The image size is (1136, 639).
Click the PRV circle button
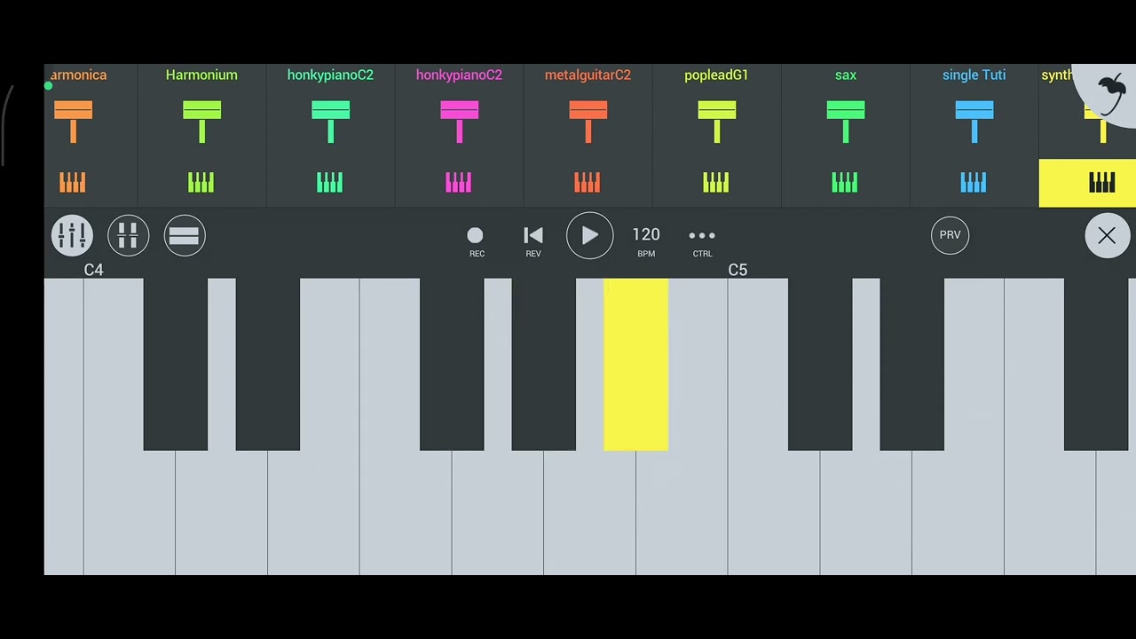pos(950,235)
